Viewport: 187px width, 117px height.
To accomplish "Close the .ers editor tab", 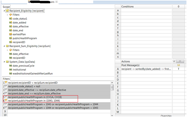I will 57,2.
